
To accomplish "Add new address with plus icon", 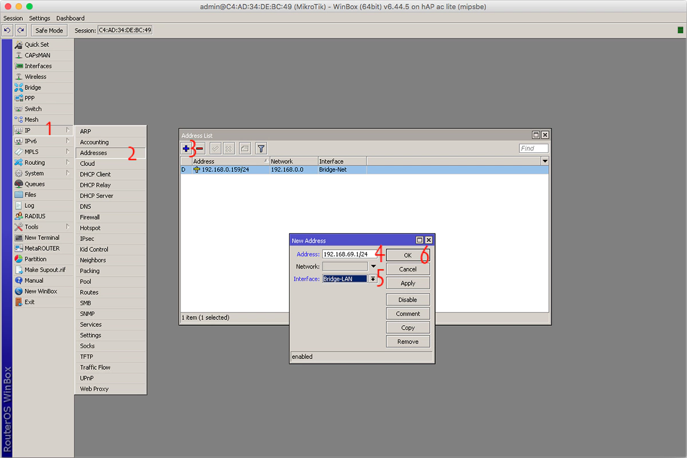I will coord(186,148).
